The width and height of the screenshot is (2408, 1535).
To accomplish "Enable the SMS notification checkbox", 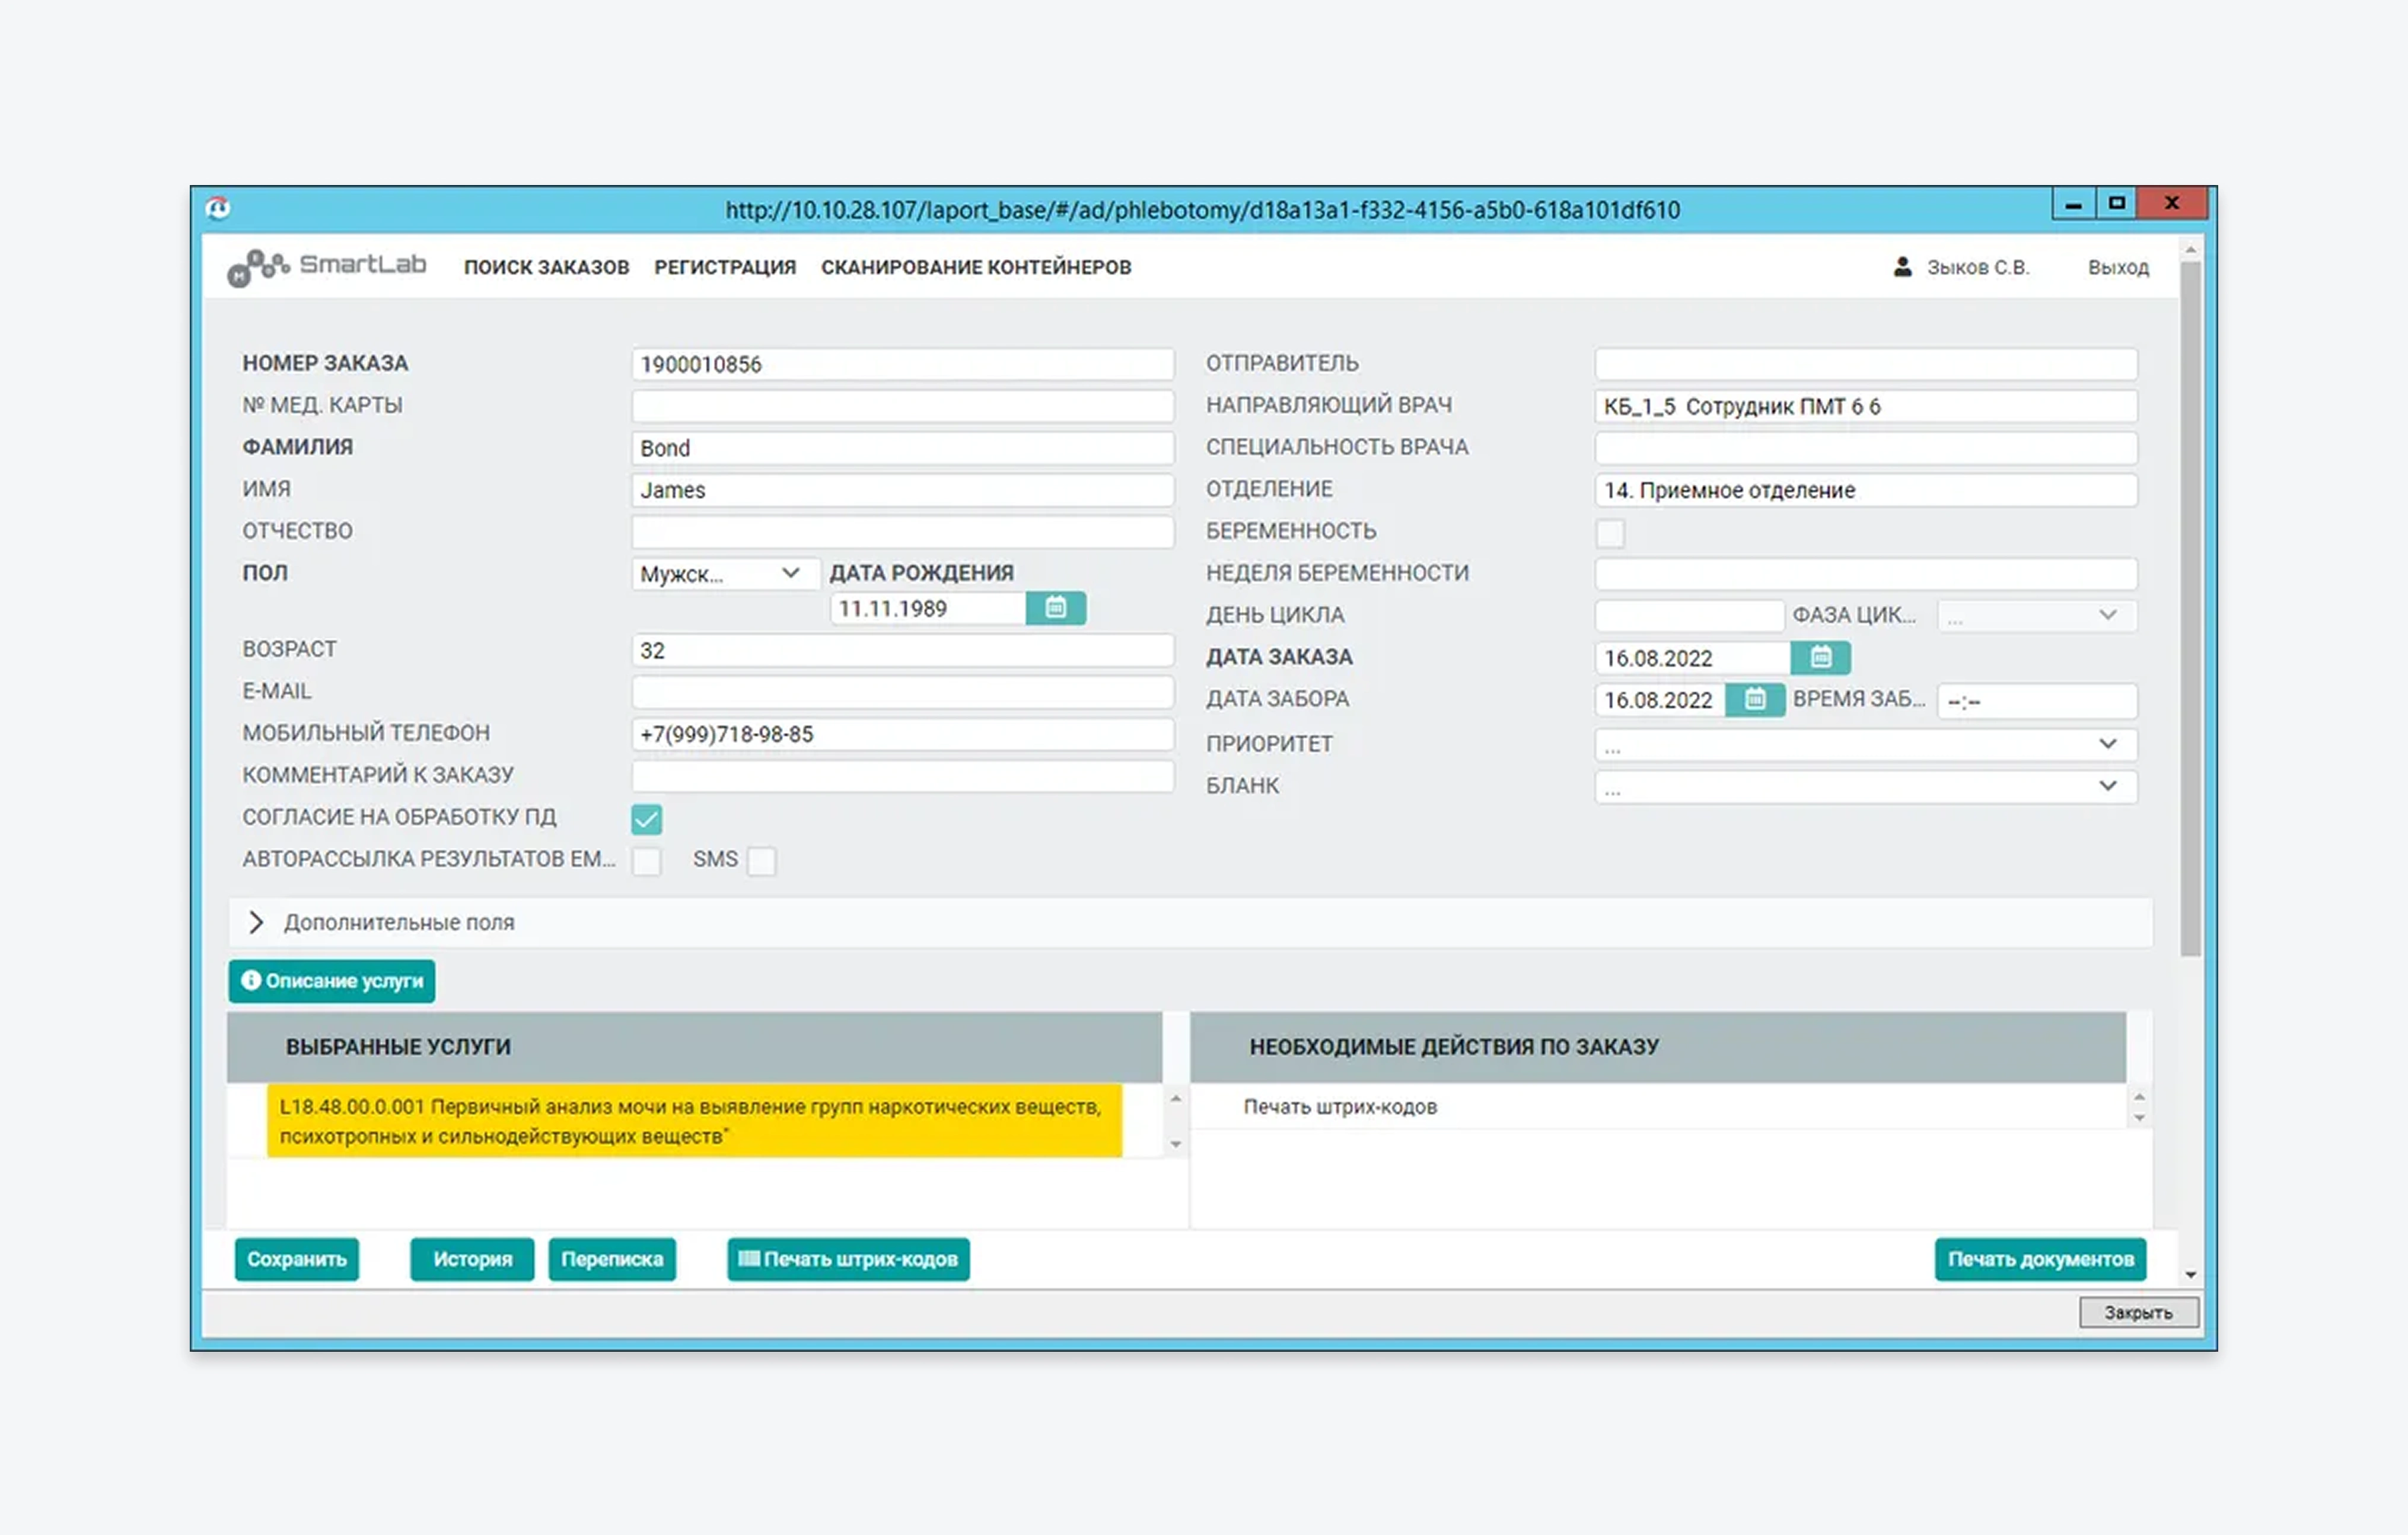I will [761, 860].
